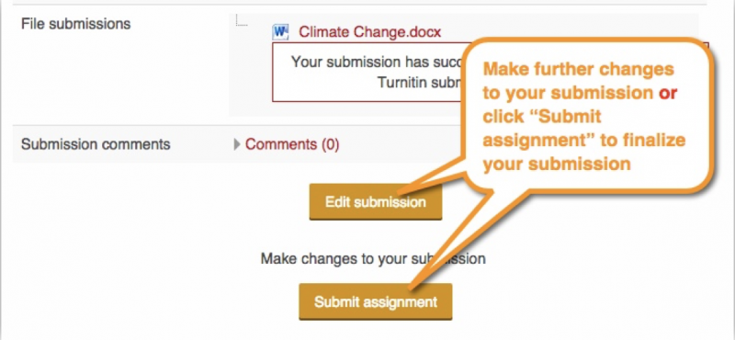Select the Submission comments row label
The width and height of the screenshot is (735, 340).
(96, 144)
